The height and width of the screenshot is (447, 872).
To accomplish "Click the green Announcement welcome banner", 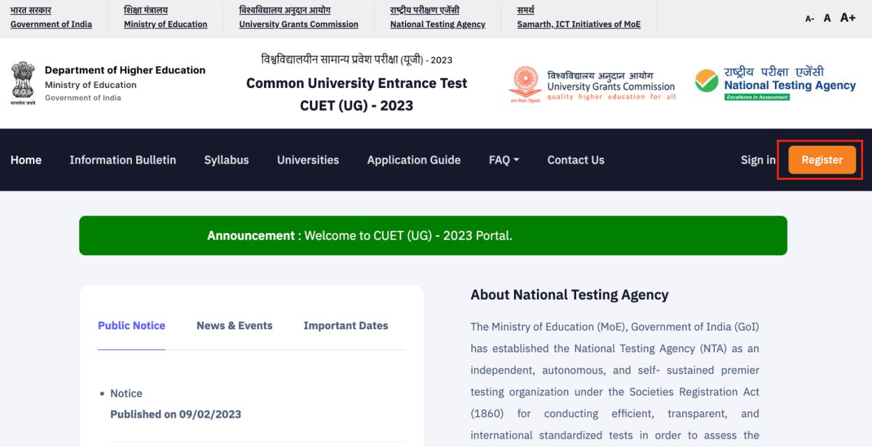I will (x=433, y=236).
